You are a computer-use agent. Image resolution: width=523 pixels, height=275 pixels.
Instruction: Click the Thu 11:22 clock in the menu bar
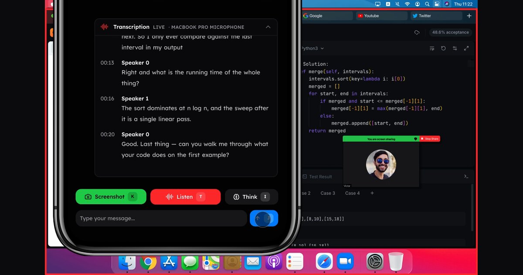[x=463, y=4]
